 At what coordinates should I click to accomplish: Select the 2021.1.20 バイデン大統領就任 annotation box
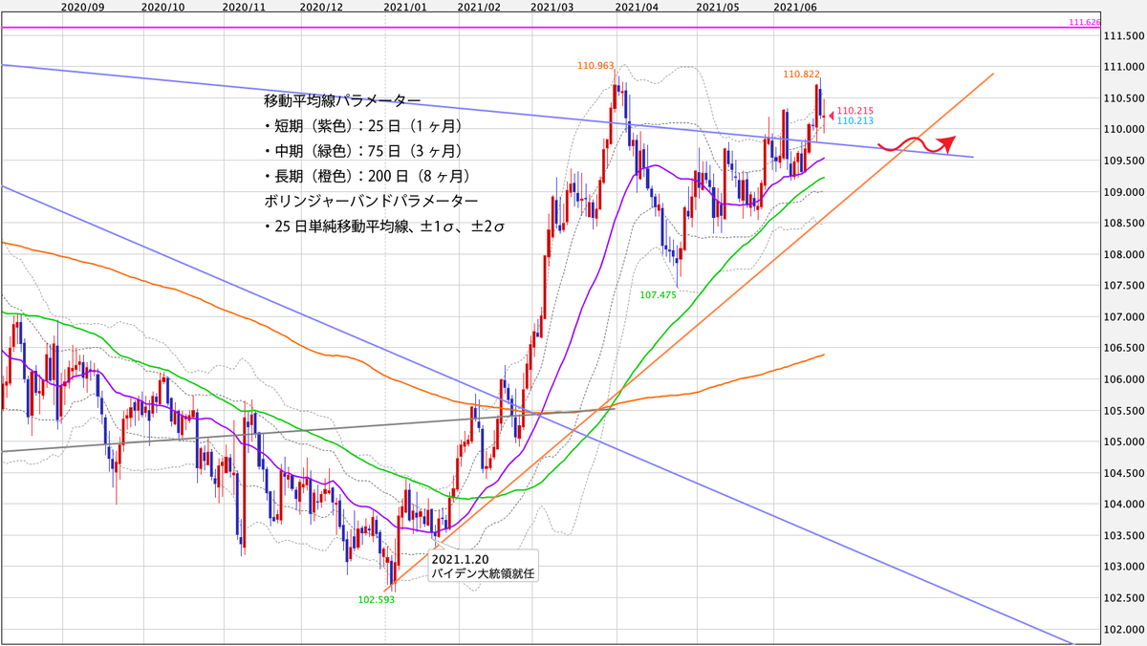point(484,564)
